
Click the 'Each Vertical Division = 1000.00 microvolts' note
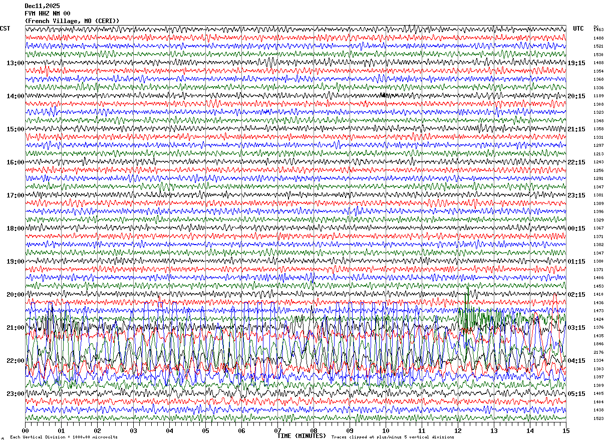(64, 437)
